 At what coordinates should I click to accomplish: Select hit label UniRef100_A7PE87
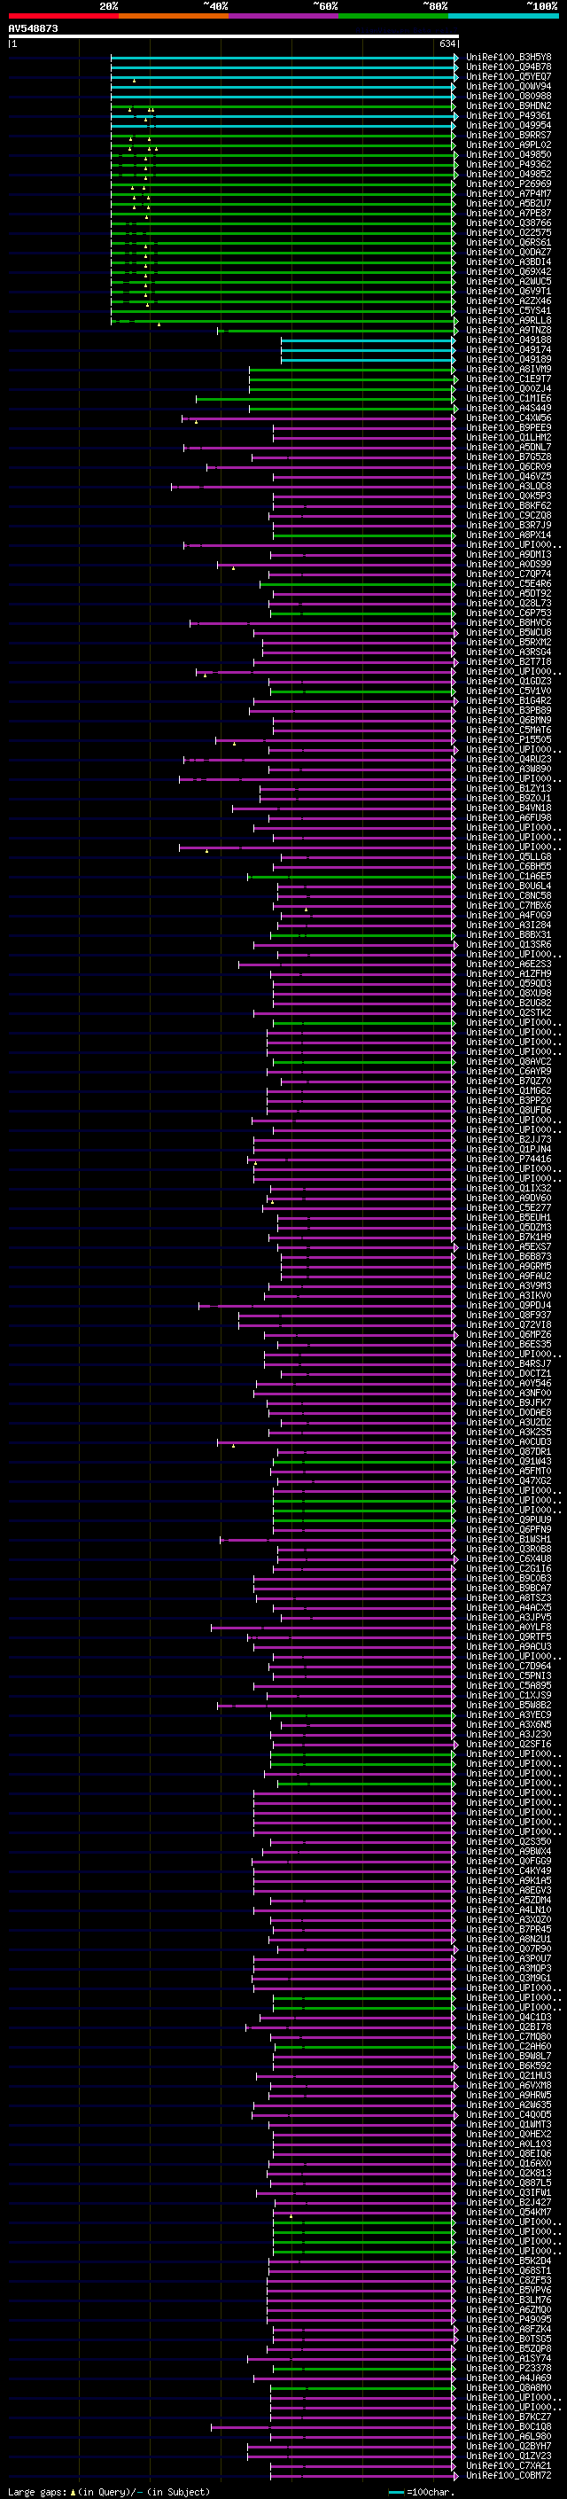tap(509, 214)
